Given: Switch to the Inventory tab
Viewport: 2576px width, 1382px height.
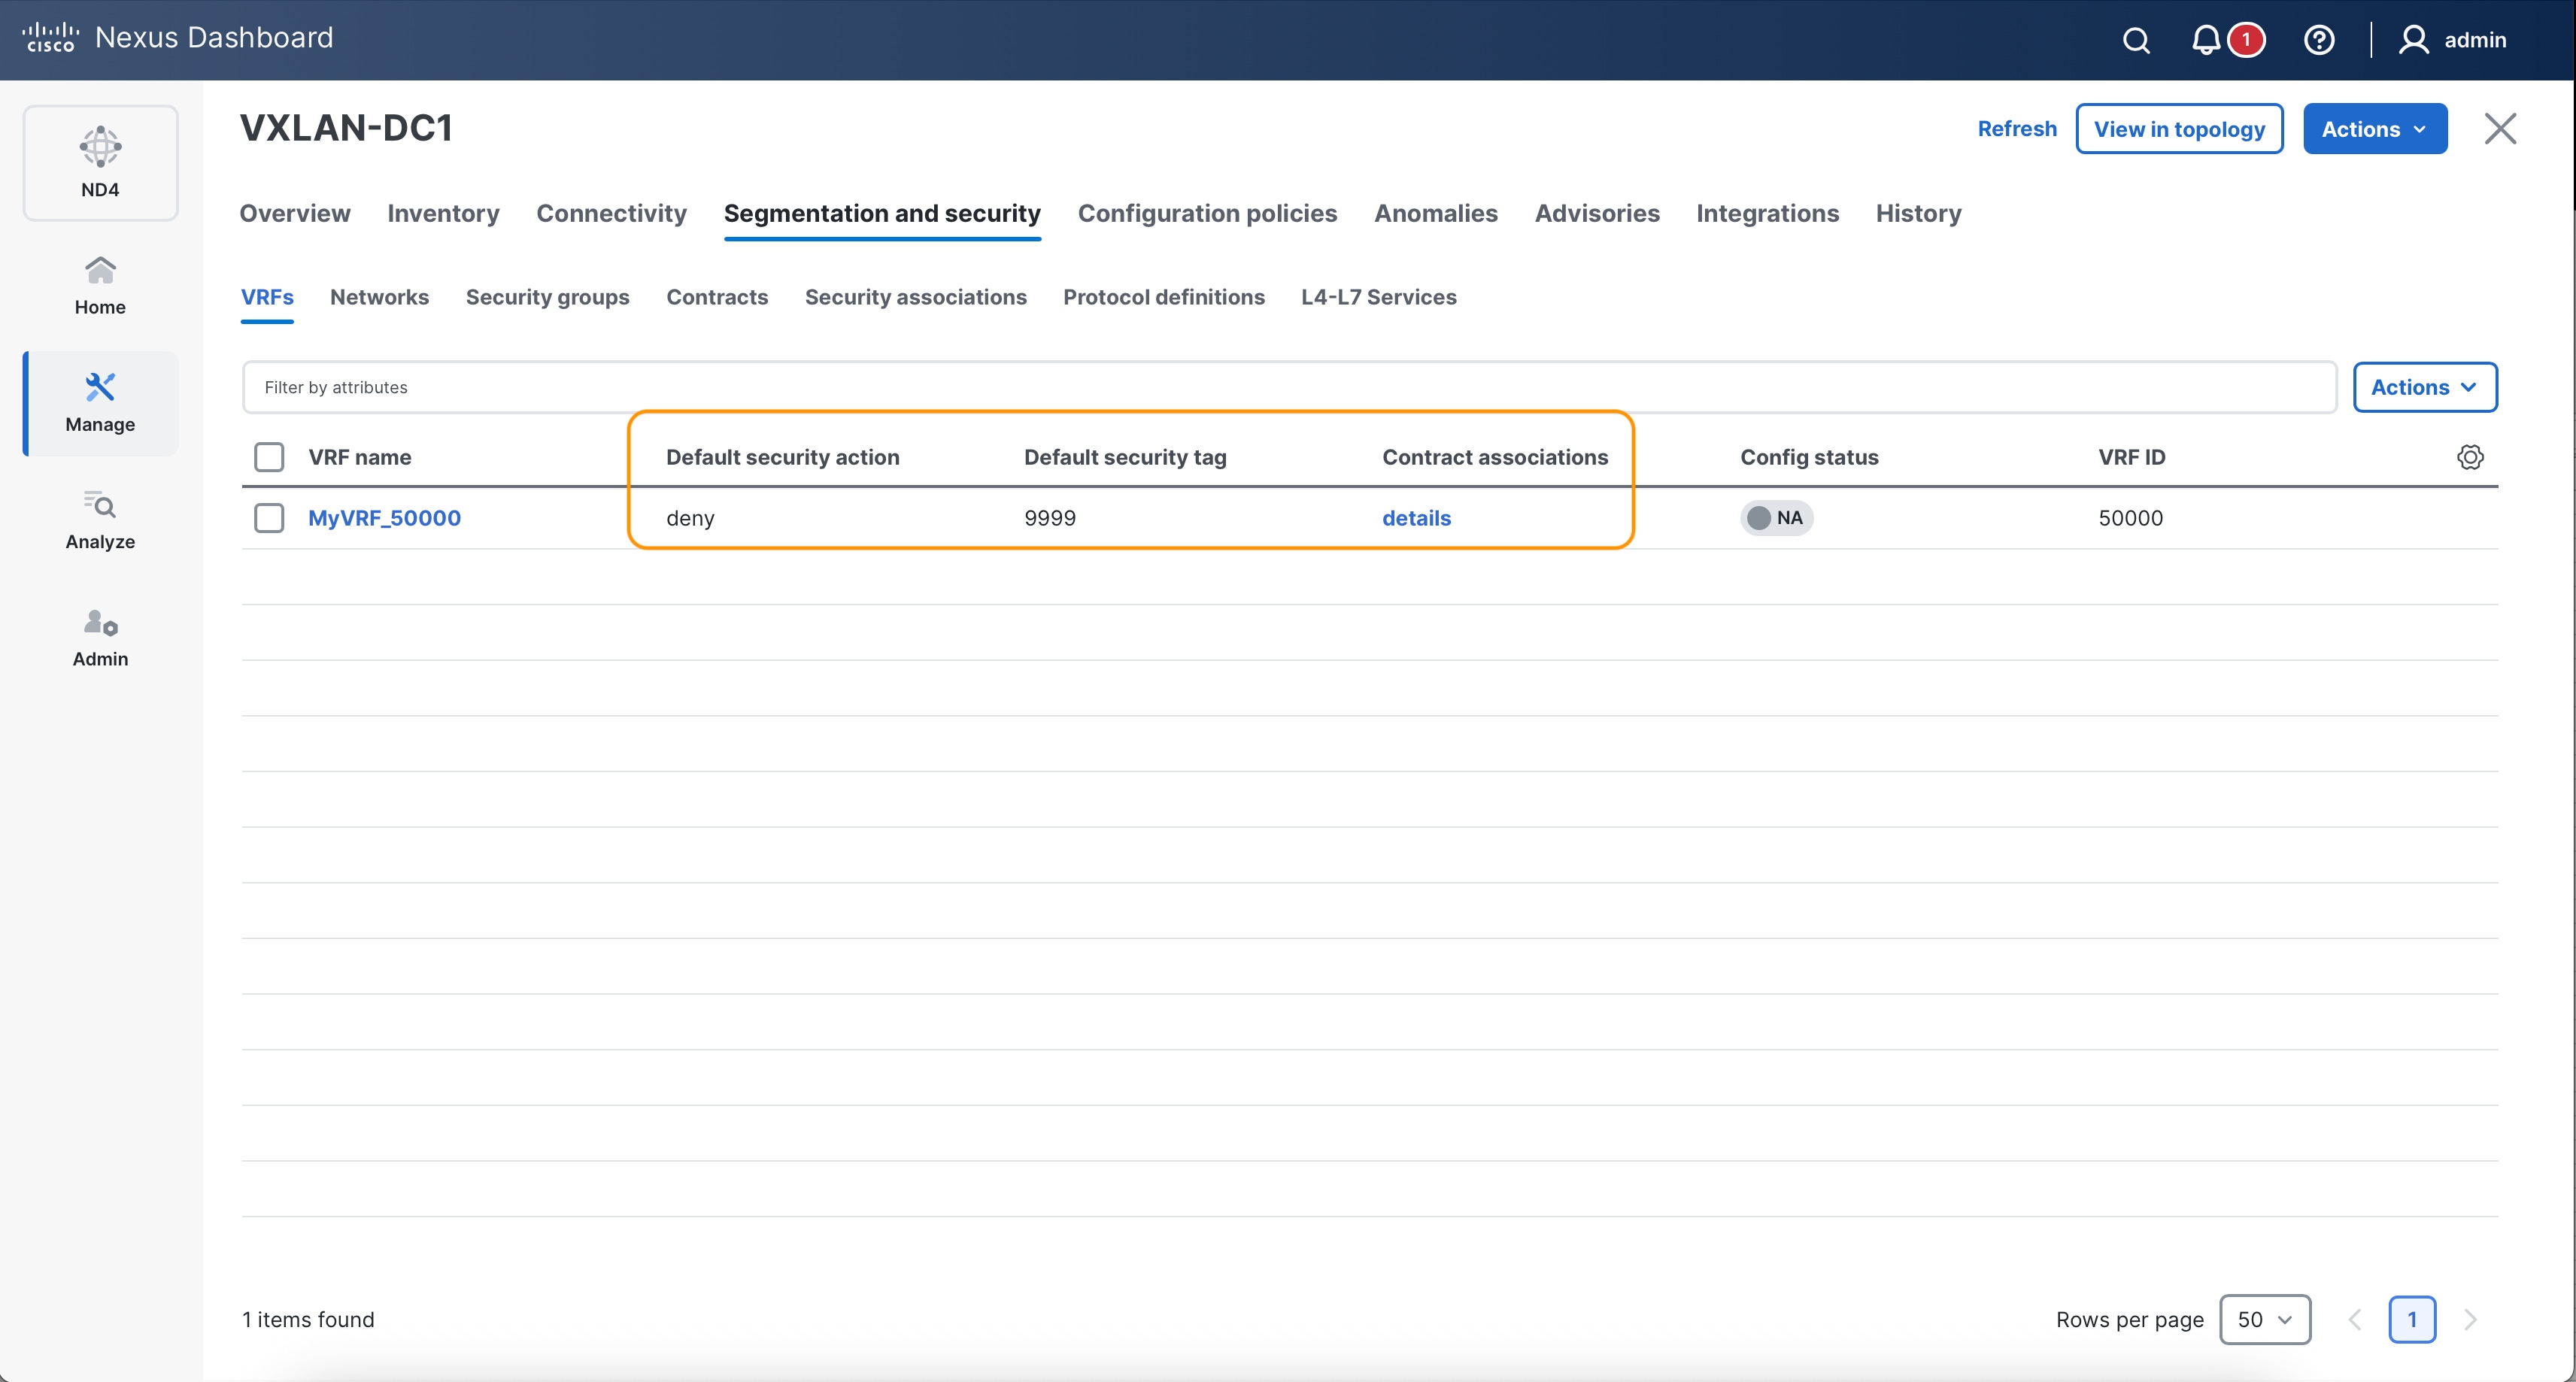Looking at the screenshot, I should pyautogui.click(x=443, y=213).
